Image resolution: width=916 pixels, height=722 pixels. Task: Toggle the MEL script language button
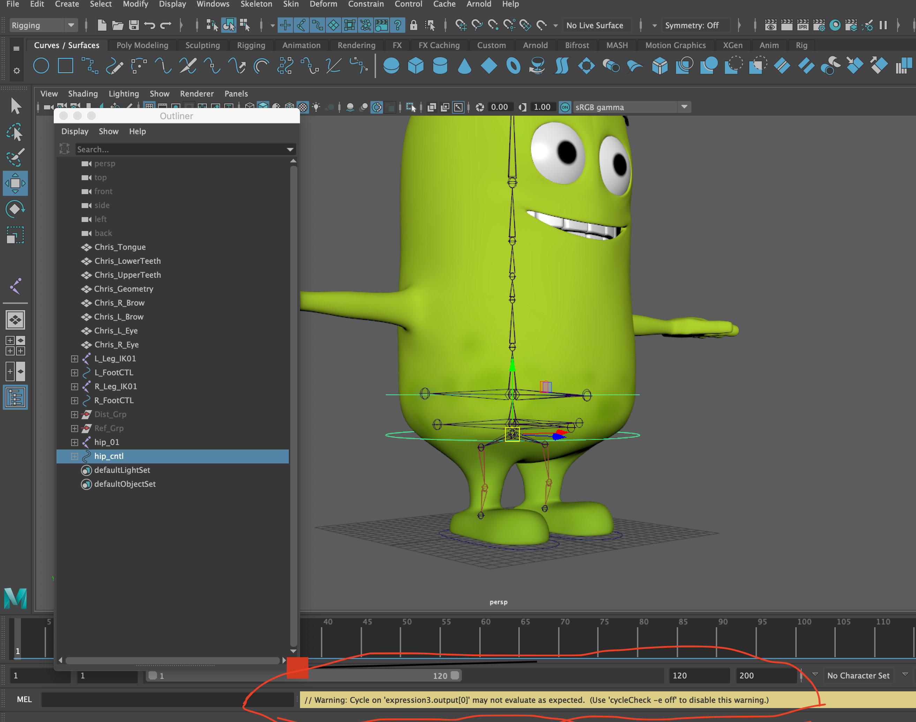click(24, 699)
